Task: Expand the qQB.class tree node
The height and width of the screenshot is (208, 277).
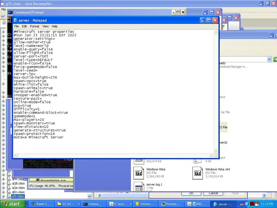Action: [3, 183]
